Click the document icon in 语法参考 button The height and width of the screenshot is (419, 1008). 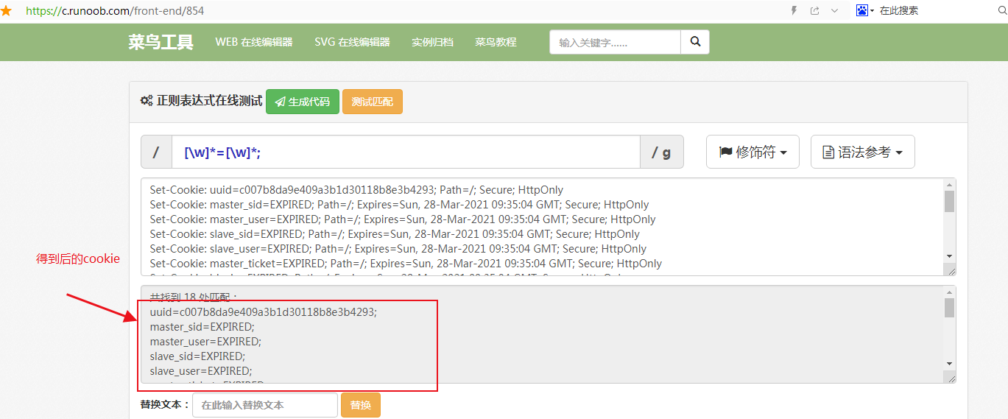click(x=828, y=152)
